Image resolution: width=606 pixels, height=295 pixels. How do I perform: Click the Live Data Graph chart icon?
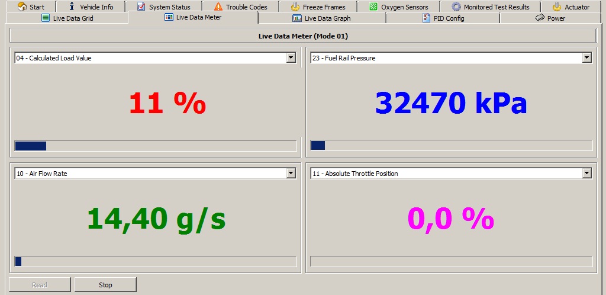click(297, 18)
